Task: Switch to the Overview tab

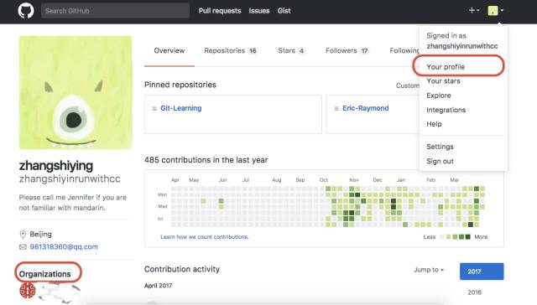Action: coord(169,50)
